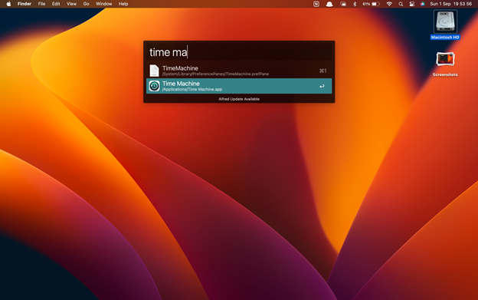Viewport: 478px width, 300px height.
Task: Launch the highlighted Time Machine app result
Action: (239, 86)
